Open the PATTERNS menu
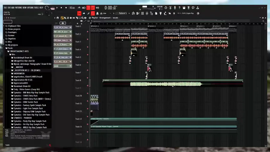270x152 pixels. point(19,8)
